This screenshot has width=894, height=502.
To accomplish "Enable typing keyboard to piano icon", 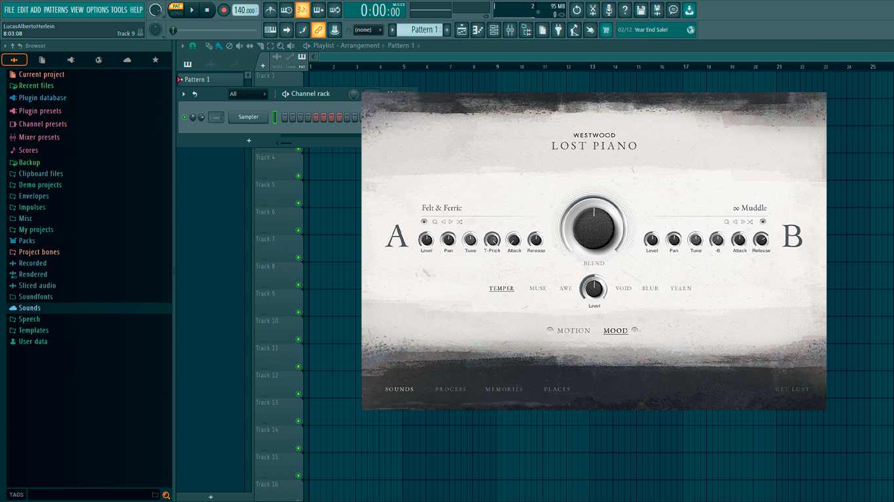I will click(x=270, y=29).
